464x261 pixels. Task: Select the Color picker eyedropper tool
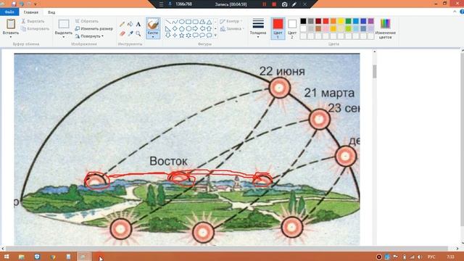130,33
